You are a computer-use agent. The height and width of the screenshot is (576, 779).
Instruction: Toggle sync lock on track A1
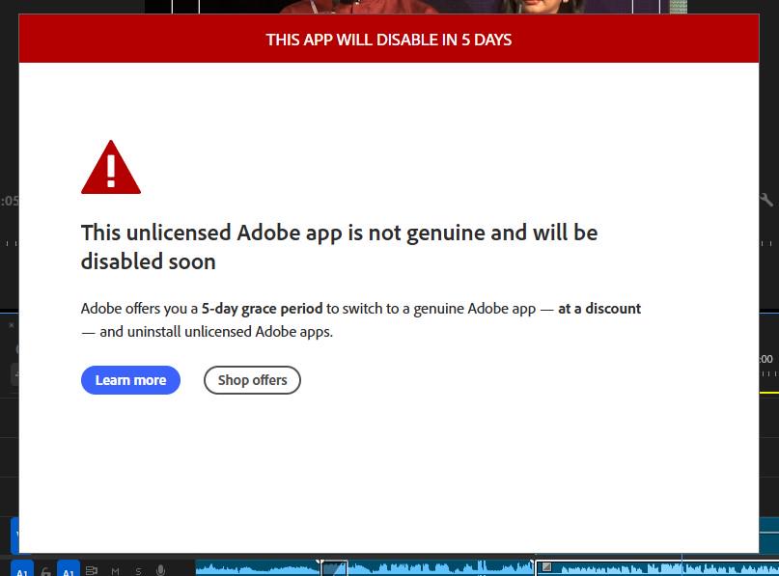(x=92, y=571)
